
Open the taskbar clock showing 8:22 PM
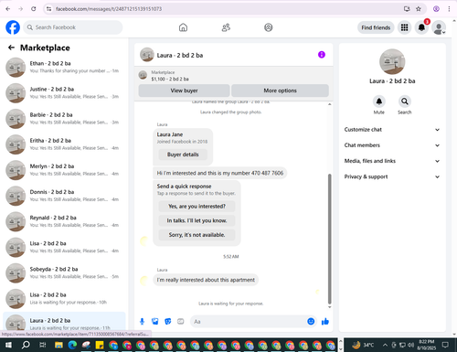tap(427, 345)
